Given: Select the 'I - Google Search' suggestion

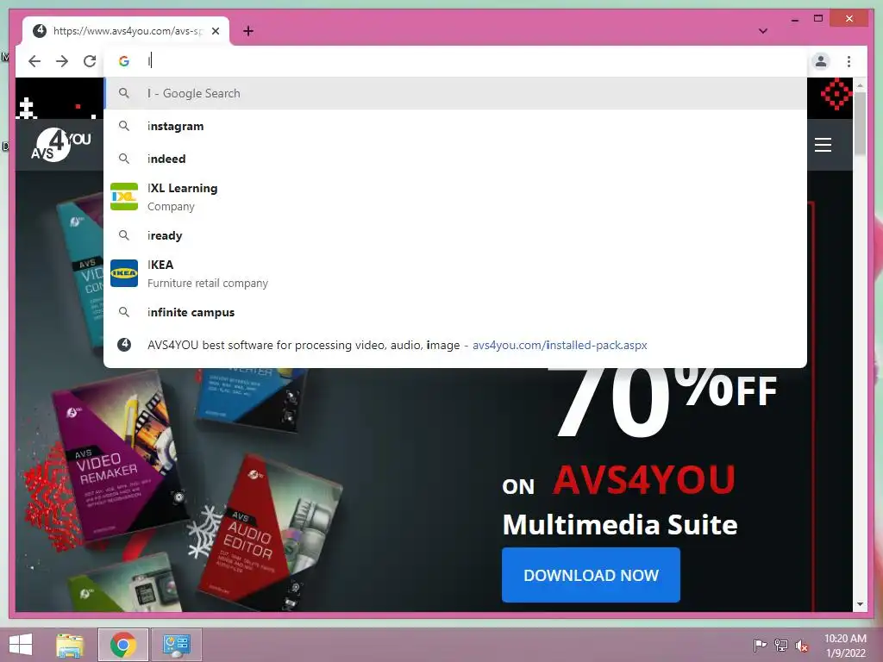Looking at the screenshot, I should 455,93.
